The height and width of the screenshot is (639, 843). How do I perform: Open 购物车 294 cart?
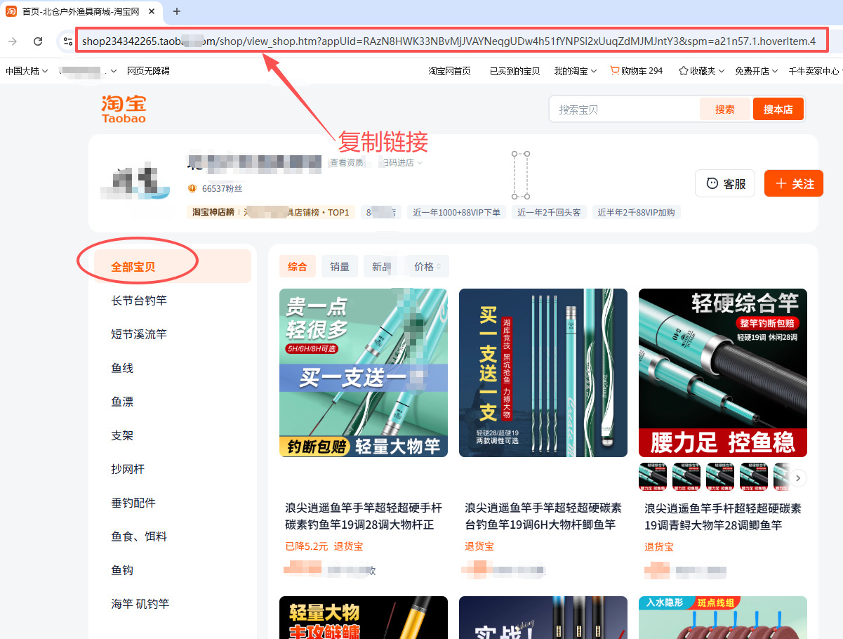[637, 71]
